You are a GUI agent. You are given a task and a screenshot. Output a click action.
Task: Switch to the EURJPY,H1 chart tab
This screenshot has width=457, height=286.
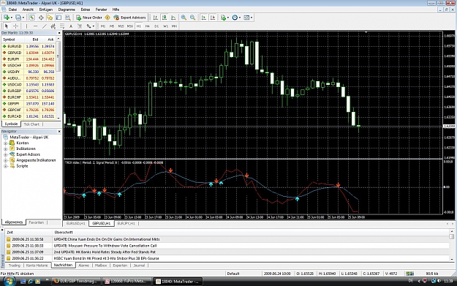point(126,223)
